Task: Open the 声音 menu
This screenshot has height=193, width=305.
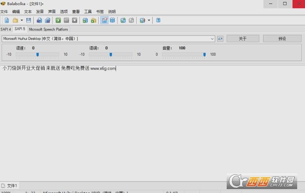Action: (52, 12)
